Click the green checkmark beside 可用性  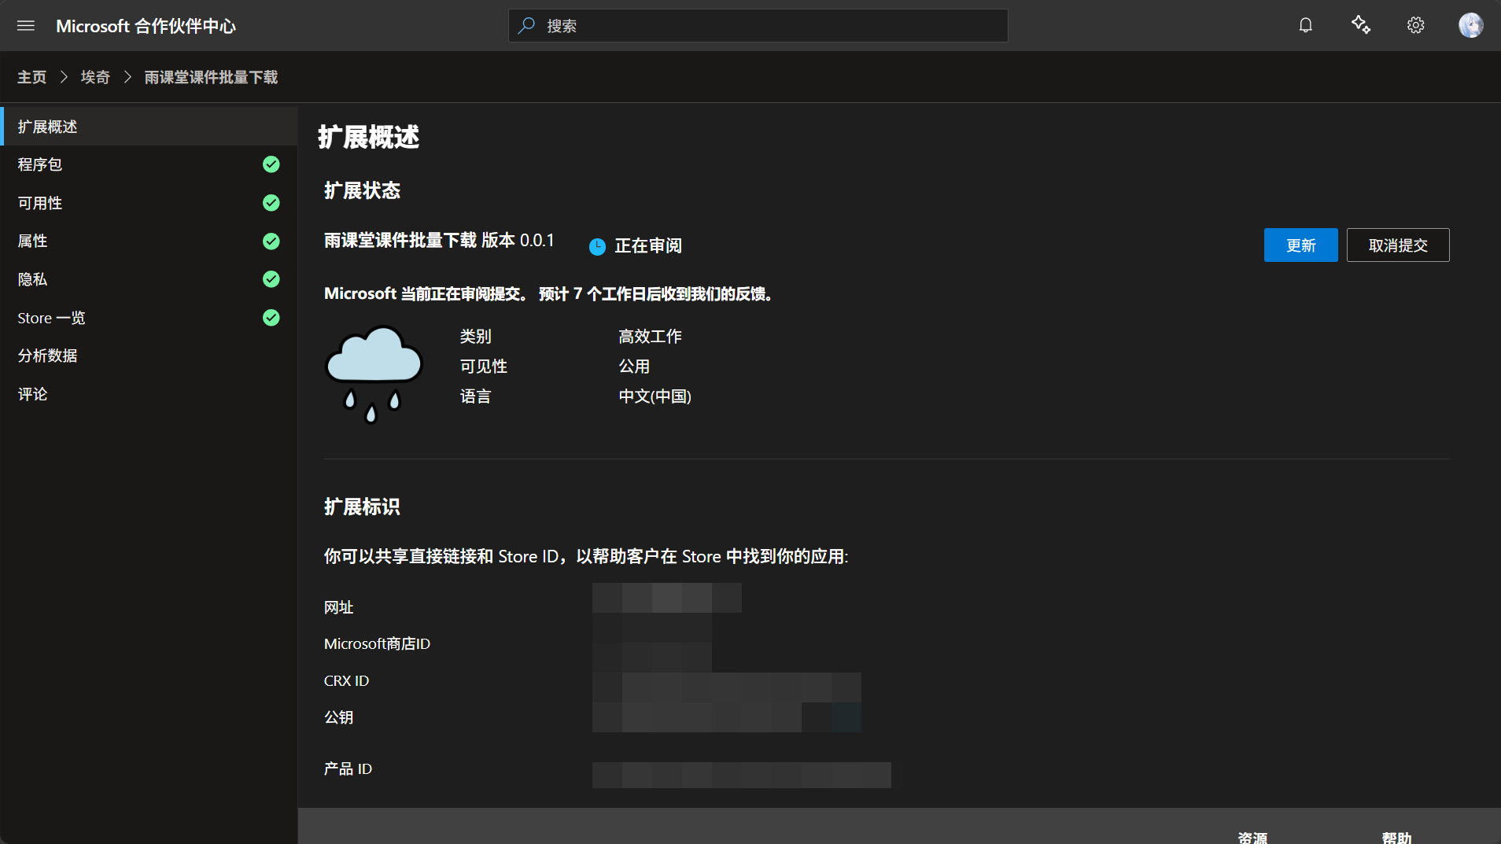click(x=271, y=203)
